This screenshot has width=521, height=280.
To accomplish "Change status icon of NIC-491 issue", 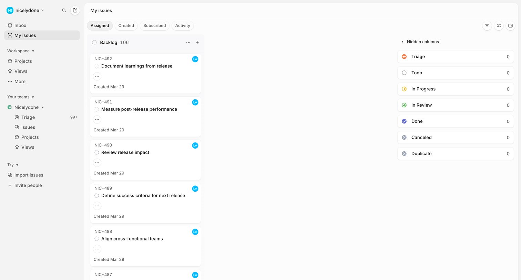I will [x=97, y=109].
